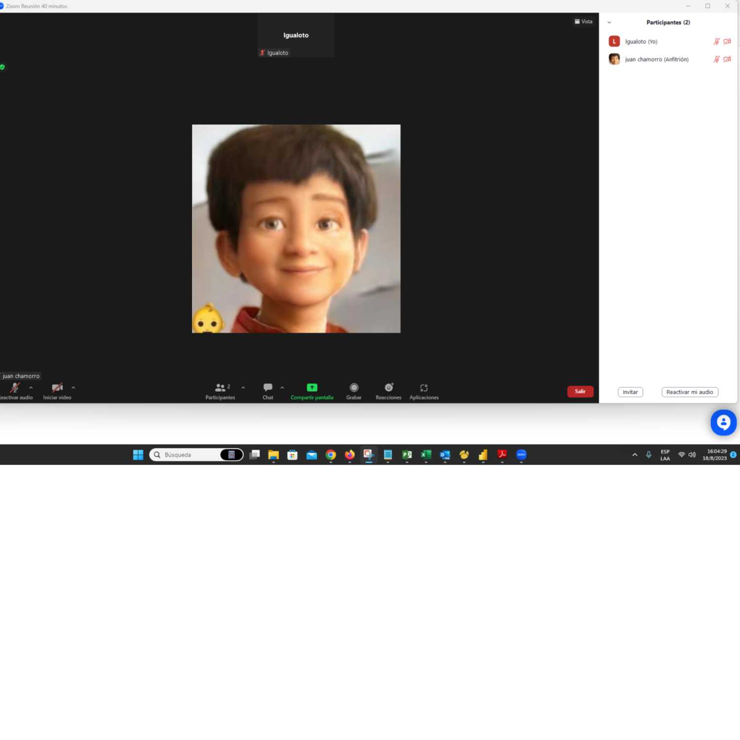Open the Chat panel

pos(268,391)
